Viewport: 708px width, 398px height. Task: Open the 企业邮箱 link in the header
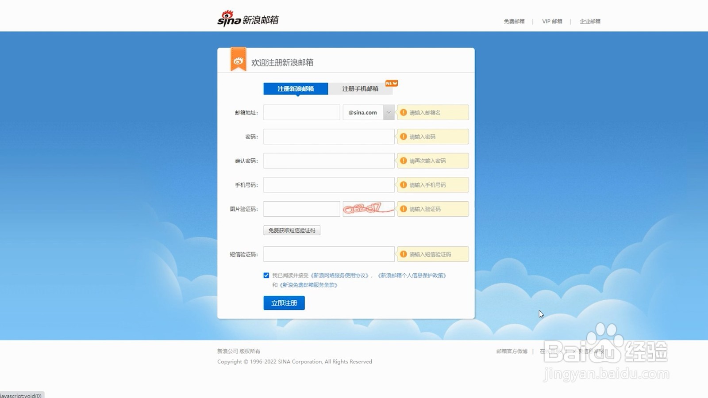590,21
